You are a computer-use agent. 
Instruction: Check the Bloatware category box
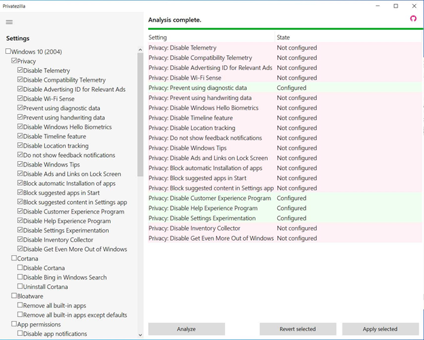(14, 296)
